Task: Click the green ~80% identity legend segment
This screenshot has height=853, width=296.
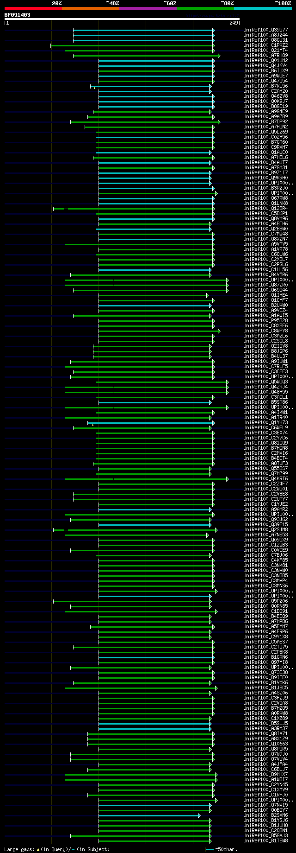Action: click(205, 8)
